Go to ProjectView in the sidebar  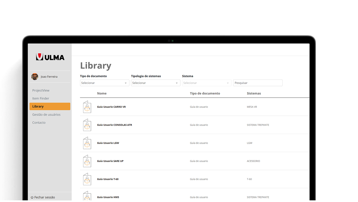point(41,90)
